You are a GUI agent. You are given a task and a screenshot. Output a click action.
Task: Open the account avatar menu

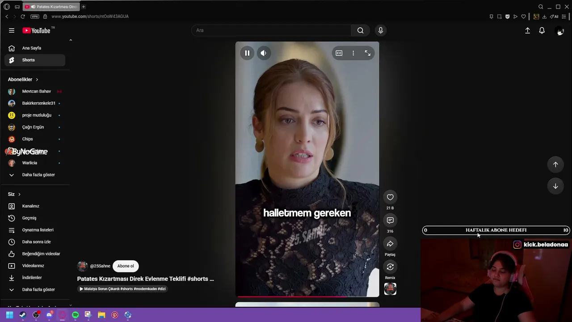pyautogui.click(x=559, y=30)
